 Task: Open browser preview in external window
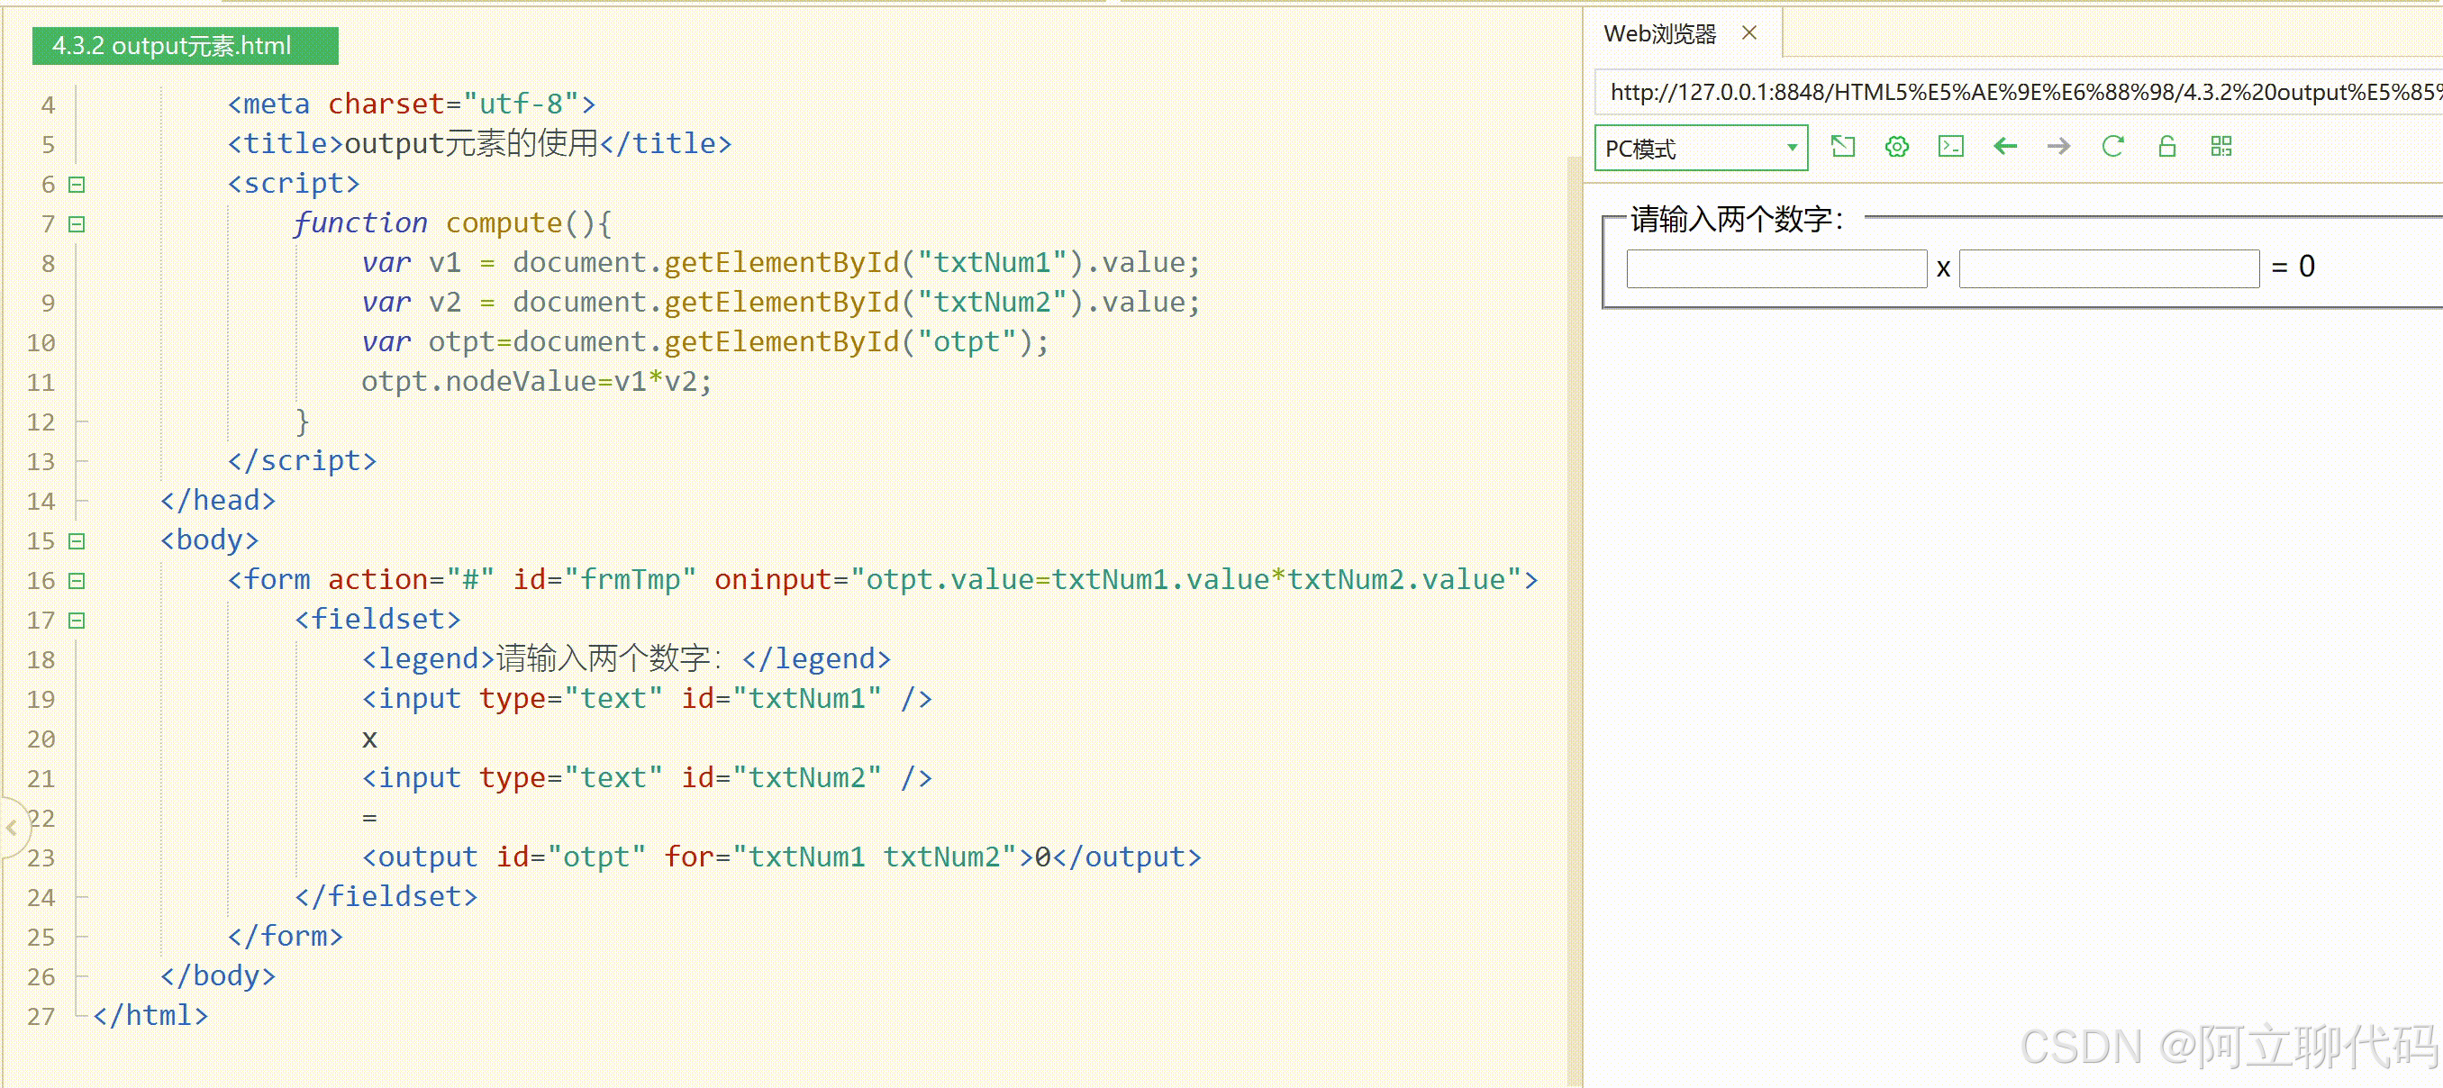coord(1843,146)
